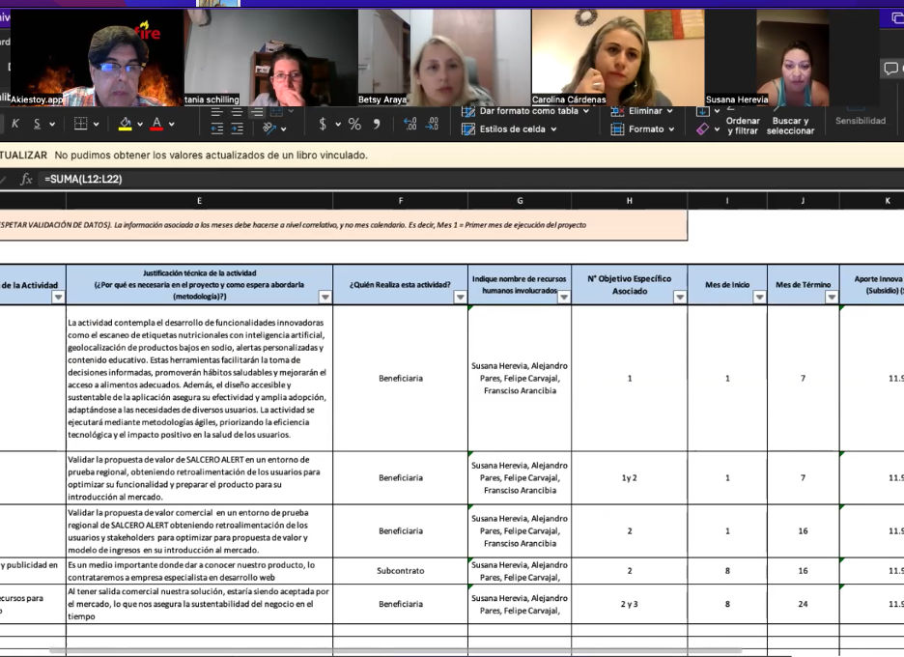Open Ordenar y filtrar

742,126
